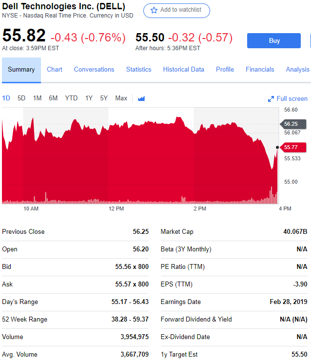Switch chart range to YTD

click(x=71, y=98)
